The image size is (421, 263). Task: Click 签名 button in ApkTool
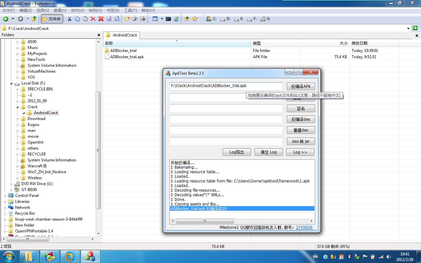coord(301,108)
